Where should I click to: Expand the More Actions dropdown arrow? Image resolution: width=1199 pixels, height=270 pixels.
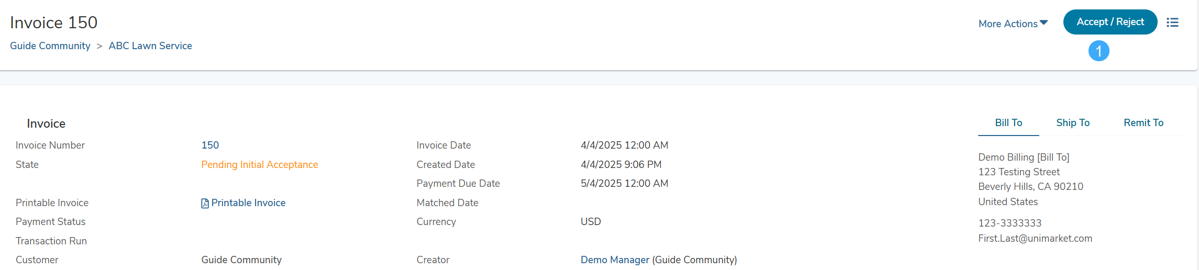coord(1043,22)
